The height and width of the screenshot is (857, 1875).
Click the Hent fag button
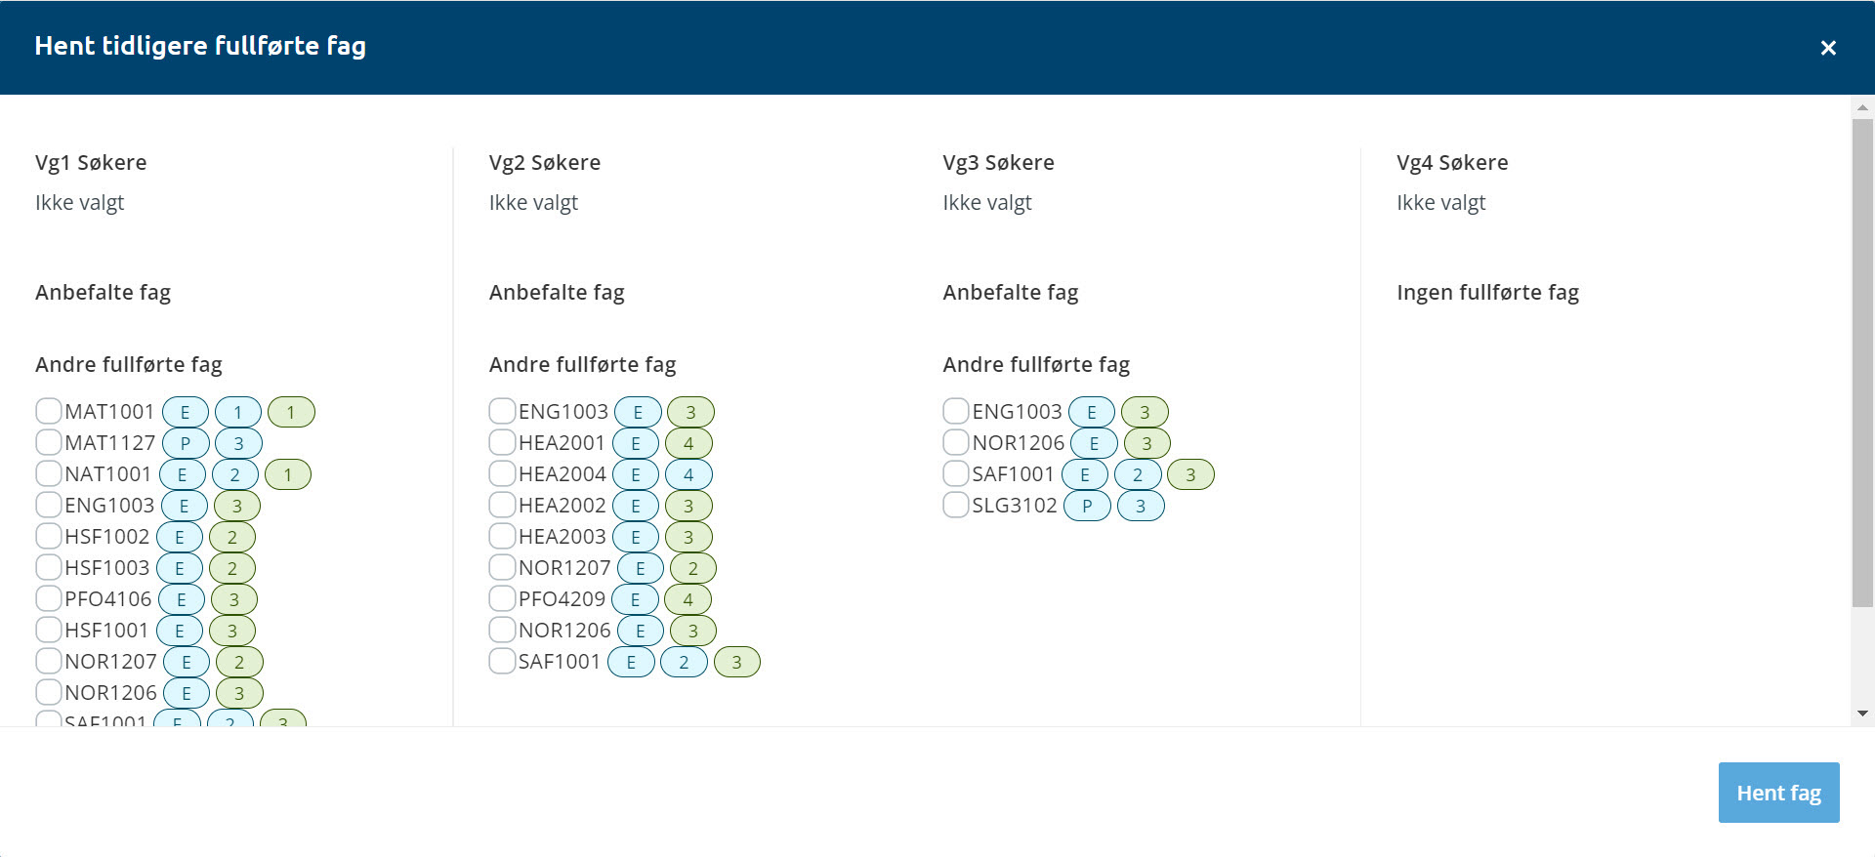[x=1778, y=793]
